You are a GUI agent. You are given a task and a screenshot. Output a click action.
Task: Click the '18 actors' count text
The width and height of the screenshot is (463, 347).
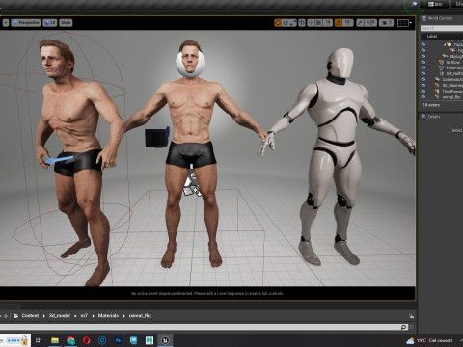(x=431, y=105)
